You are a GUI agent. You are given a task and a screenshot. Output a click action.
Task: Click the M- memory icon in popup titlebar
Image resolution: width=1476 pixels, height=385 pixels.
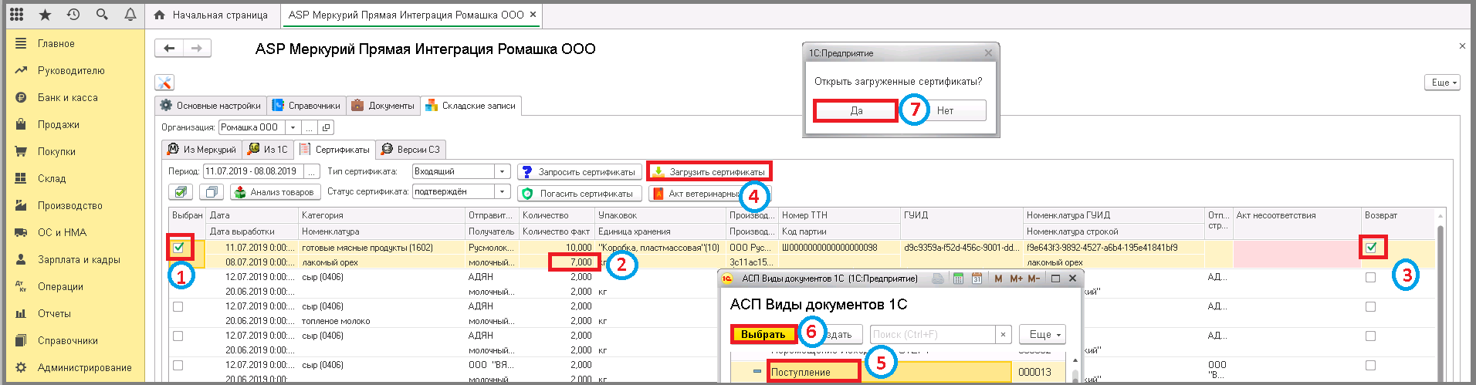pyautogui.click(x=1034, y=279)
